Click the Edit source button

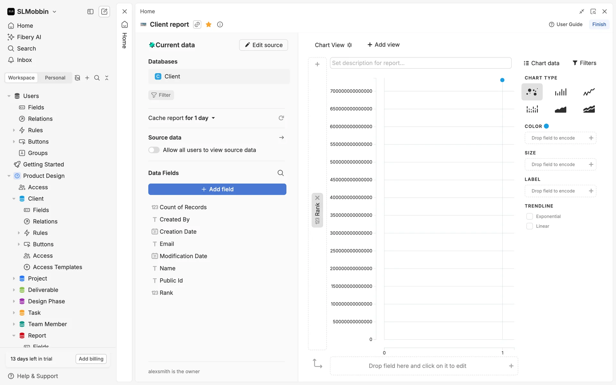[x=263, y=45]
